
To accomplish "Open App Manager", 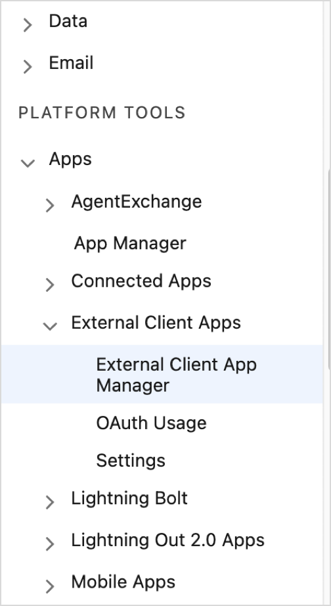I will pyautogui.click(x=130, y=243).
